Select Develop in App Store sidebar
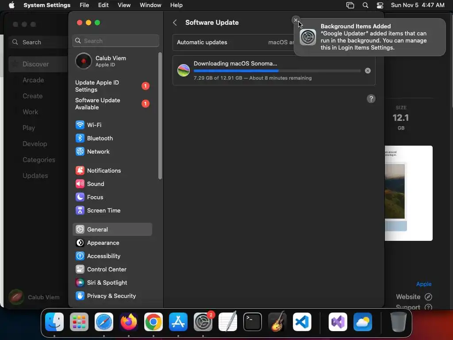This screenshot has width=453, height=340. point(35,144)
